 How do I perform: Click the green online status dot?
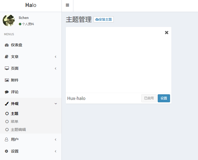tap(20, 24)
